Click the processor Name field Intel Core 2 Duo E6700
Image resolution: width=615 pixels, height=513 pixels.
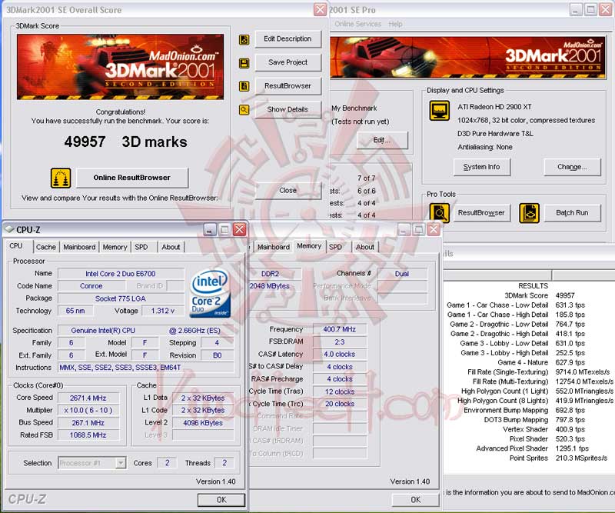121,274
